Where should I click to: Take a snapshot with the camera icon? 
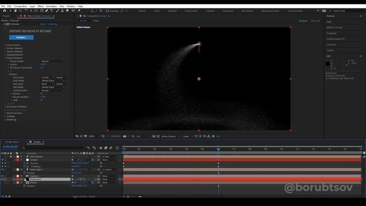pyautogui.click(x=125, y=136)
